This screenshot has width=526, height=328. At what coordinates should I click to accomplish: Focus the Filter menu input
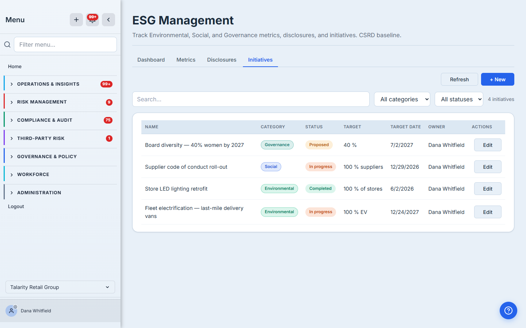[x=65, y=44]
